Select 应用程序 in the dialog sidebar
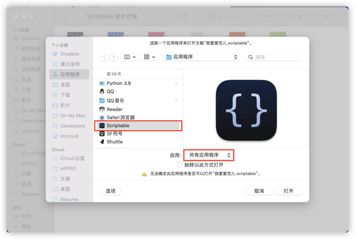 coord(70,74)
